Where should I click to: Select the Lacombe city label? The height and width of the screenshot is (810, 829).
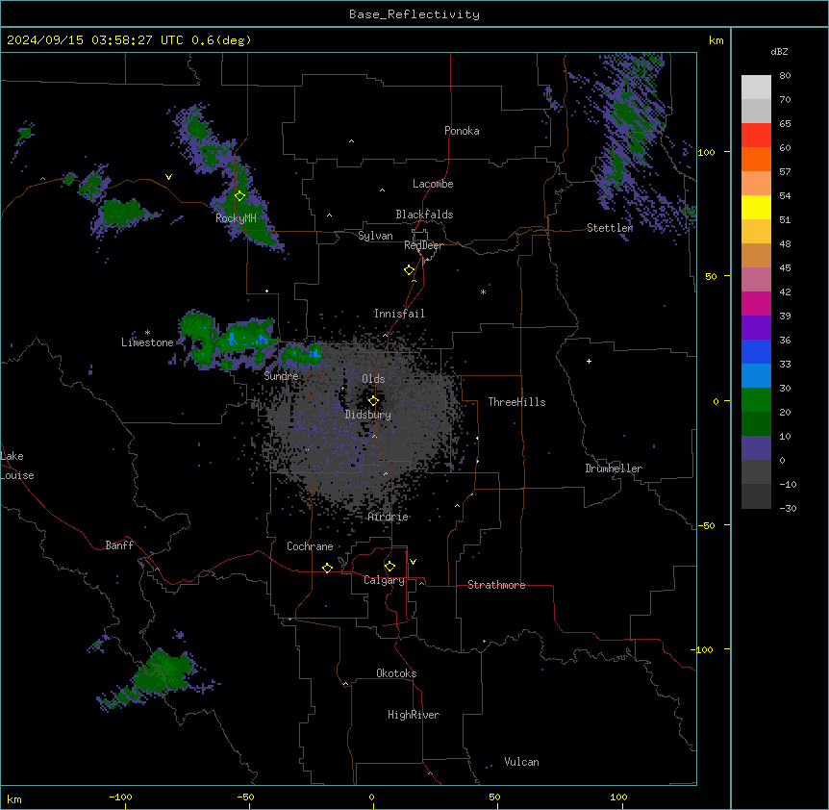pos(433,184)
